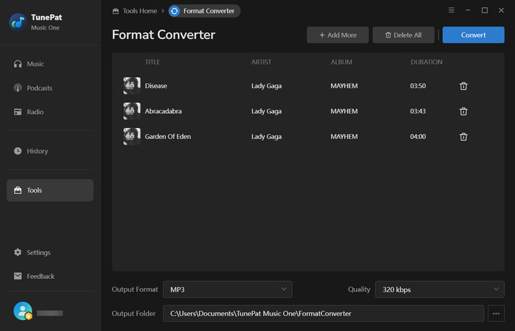The height and width of the screenshot is (331, 515).
Task: Remove Garden Of Eden using trash icon
Action: (x=463, y=137)
